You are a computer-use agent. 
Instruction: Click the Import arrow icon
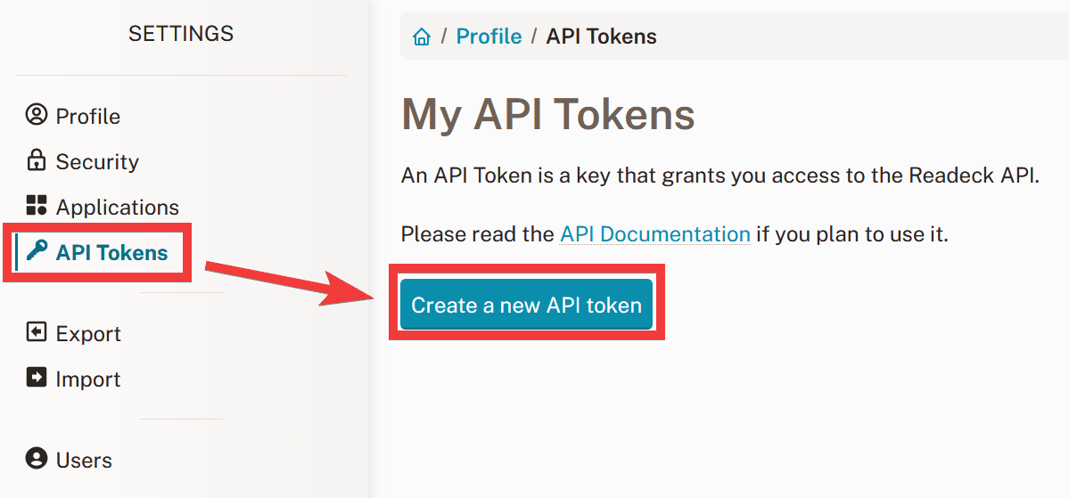click(x=37, y=379)
